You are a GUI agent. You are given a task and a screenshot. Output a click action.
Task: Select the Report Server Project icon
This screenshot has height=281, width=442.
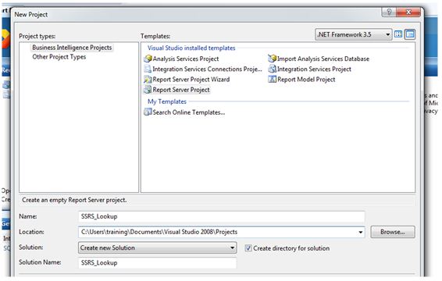[x=148, y=90]
